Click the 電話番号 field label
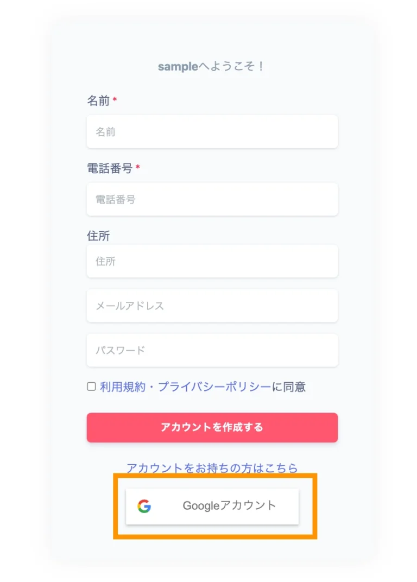This screenshot has height=582, width=417. tap(110, 168)
